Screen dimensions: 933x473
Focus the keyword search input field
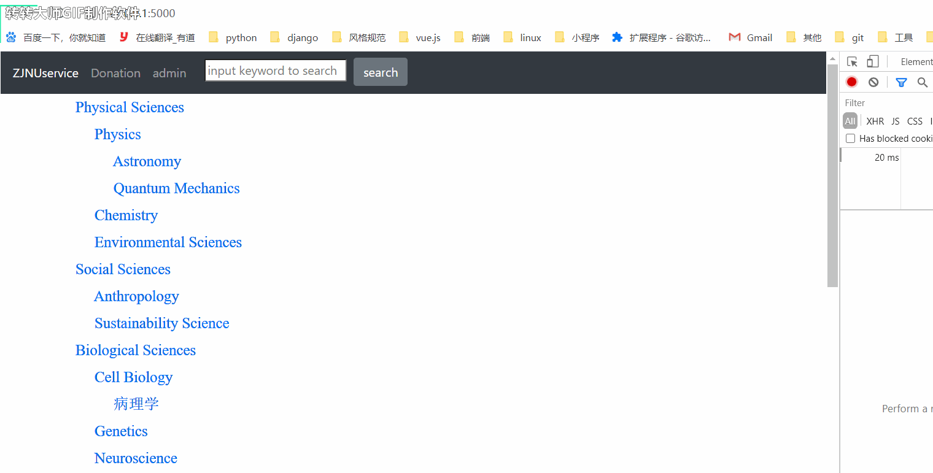[276, 71]
